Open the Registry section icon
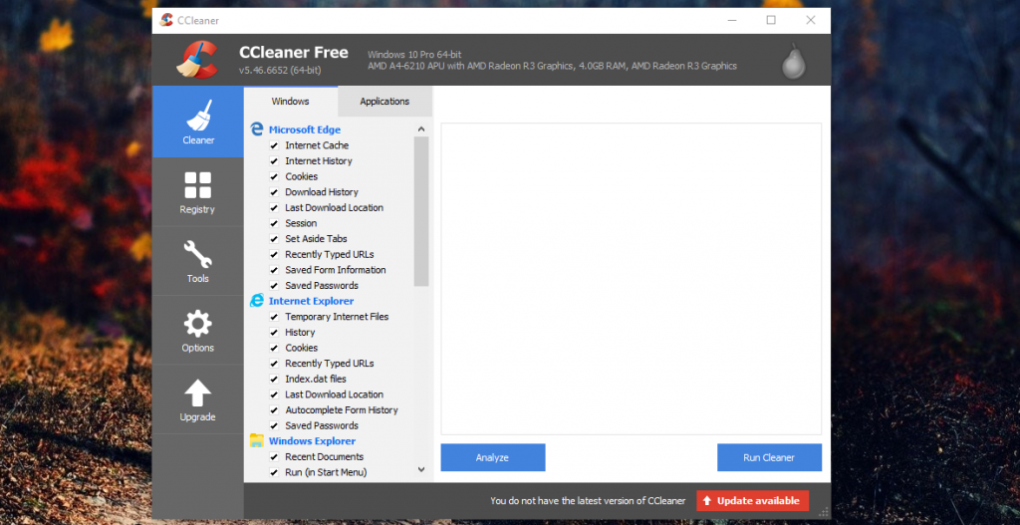1020x525 pixels. pos(197,185)
